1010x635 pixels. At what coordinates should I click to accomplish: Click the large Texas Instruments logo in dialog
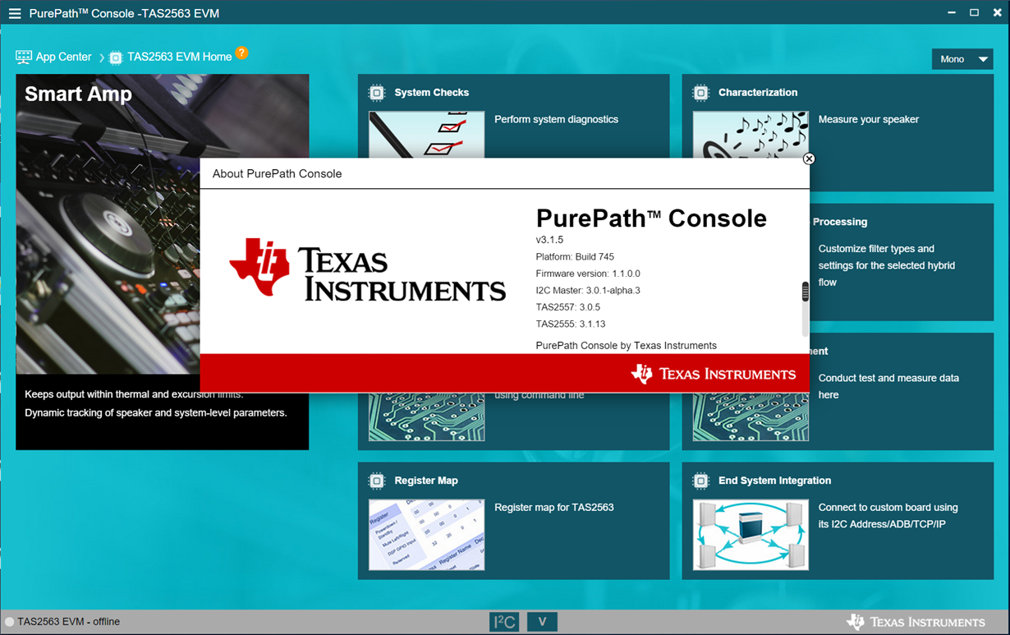tap(367, 270)
